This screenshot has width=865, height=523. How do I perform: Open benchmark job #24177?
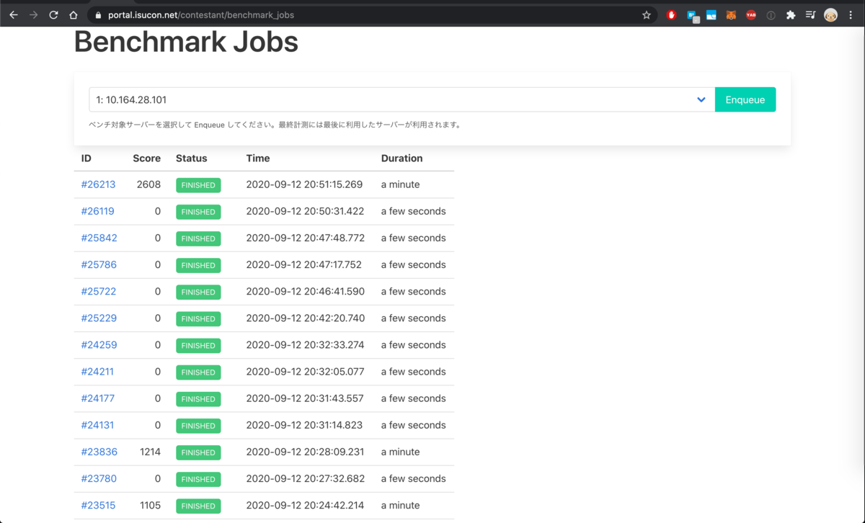point(98,398)
